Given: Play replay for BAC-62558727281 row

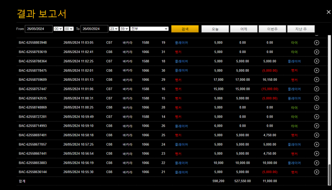Looking at the screenshot, I should click(x=316, y=117).
